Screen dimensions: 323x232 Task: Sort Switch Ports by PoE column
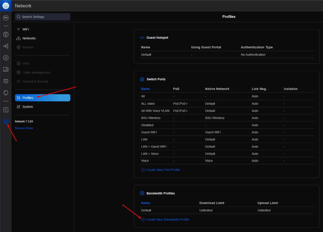point(176,89)
